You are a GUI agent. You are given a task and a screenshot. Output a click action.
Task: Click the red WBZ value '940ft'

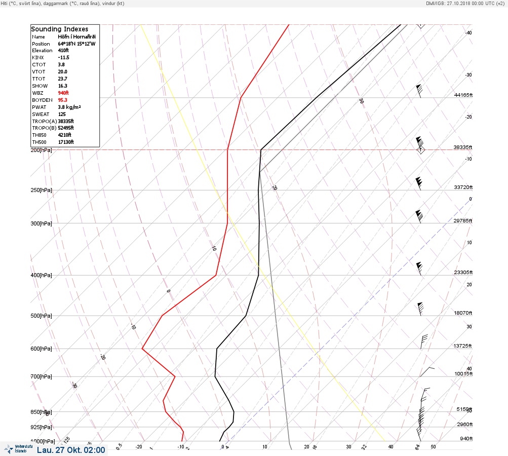click(x=63, y=93)
